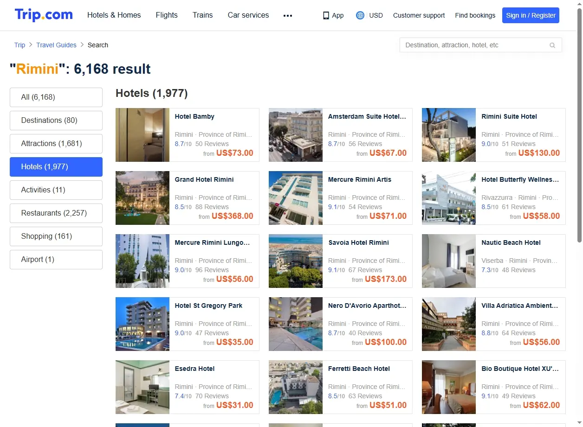Open Mercure Rimini Artis thumbnail

(x=296, y=198)
